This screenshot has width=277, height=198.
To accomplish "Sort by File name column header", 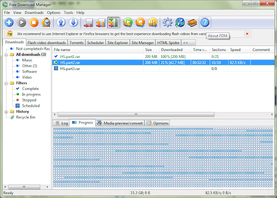I will coord(98,50).
